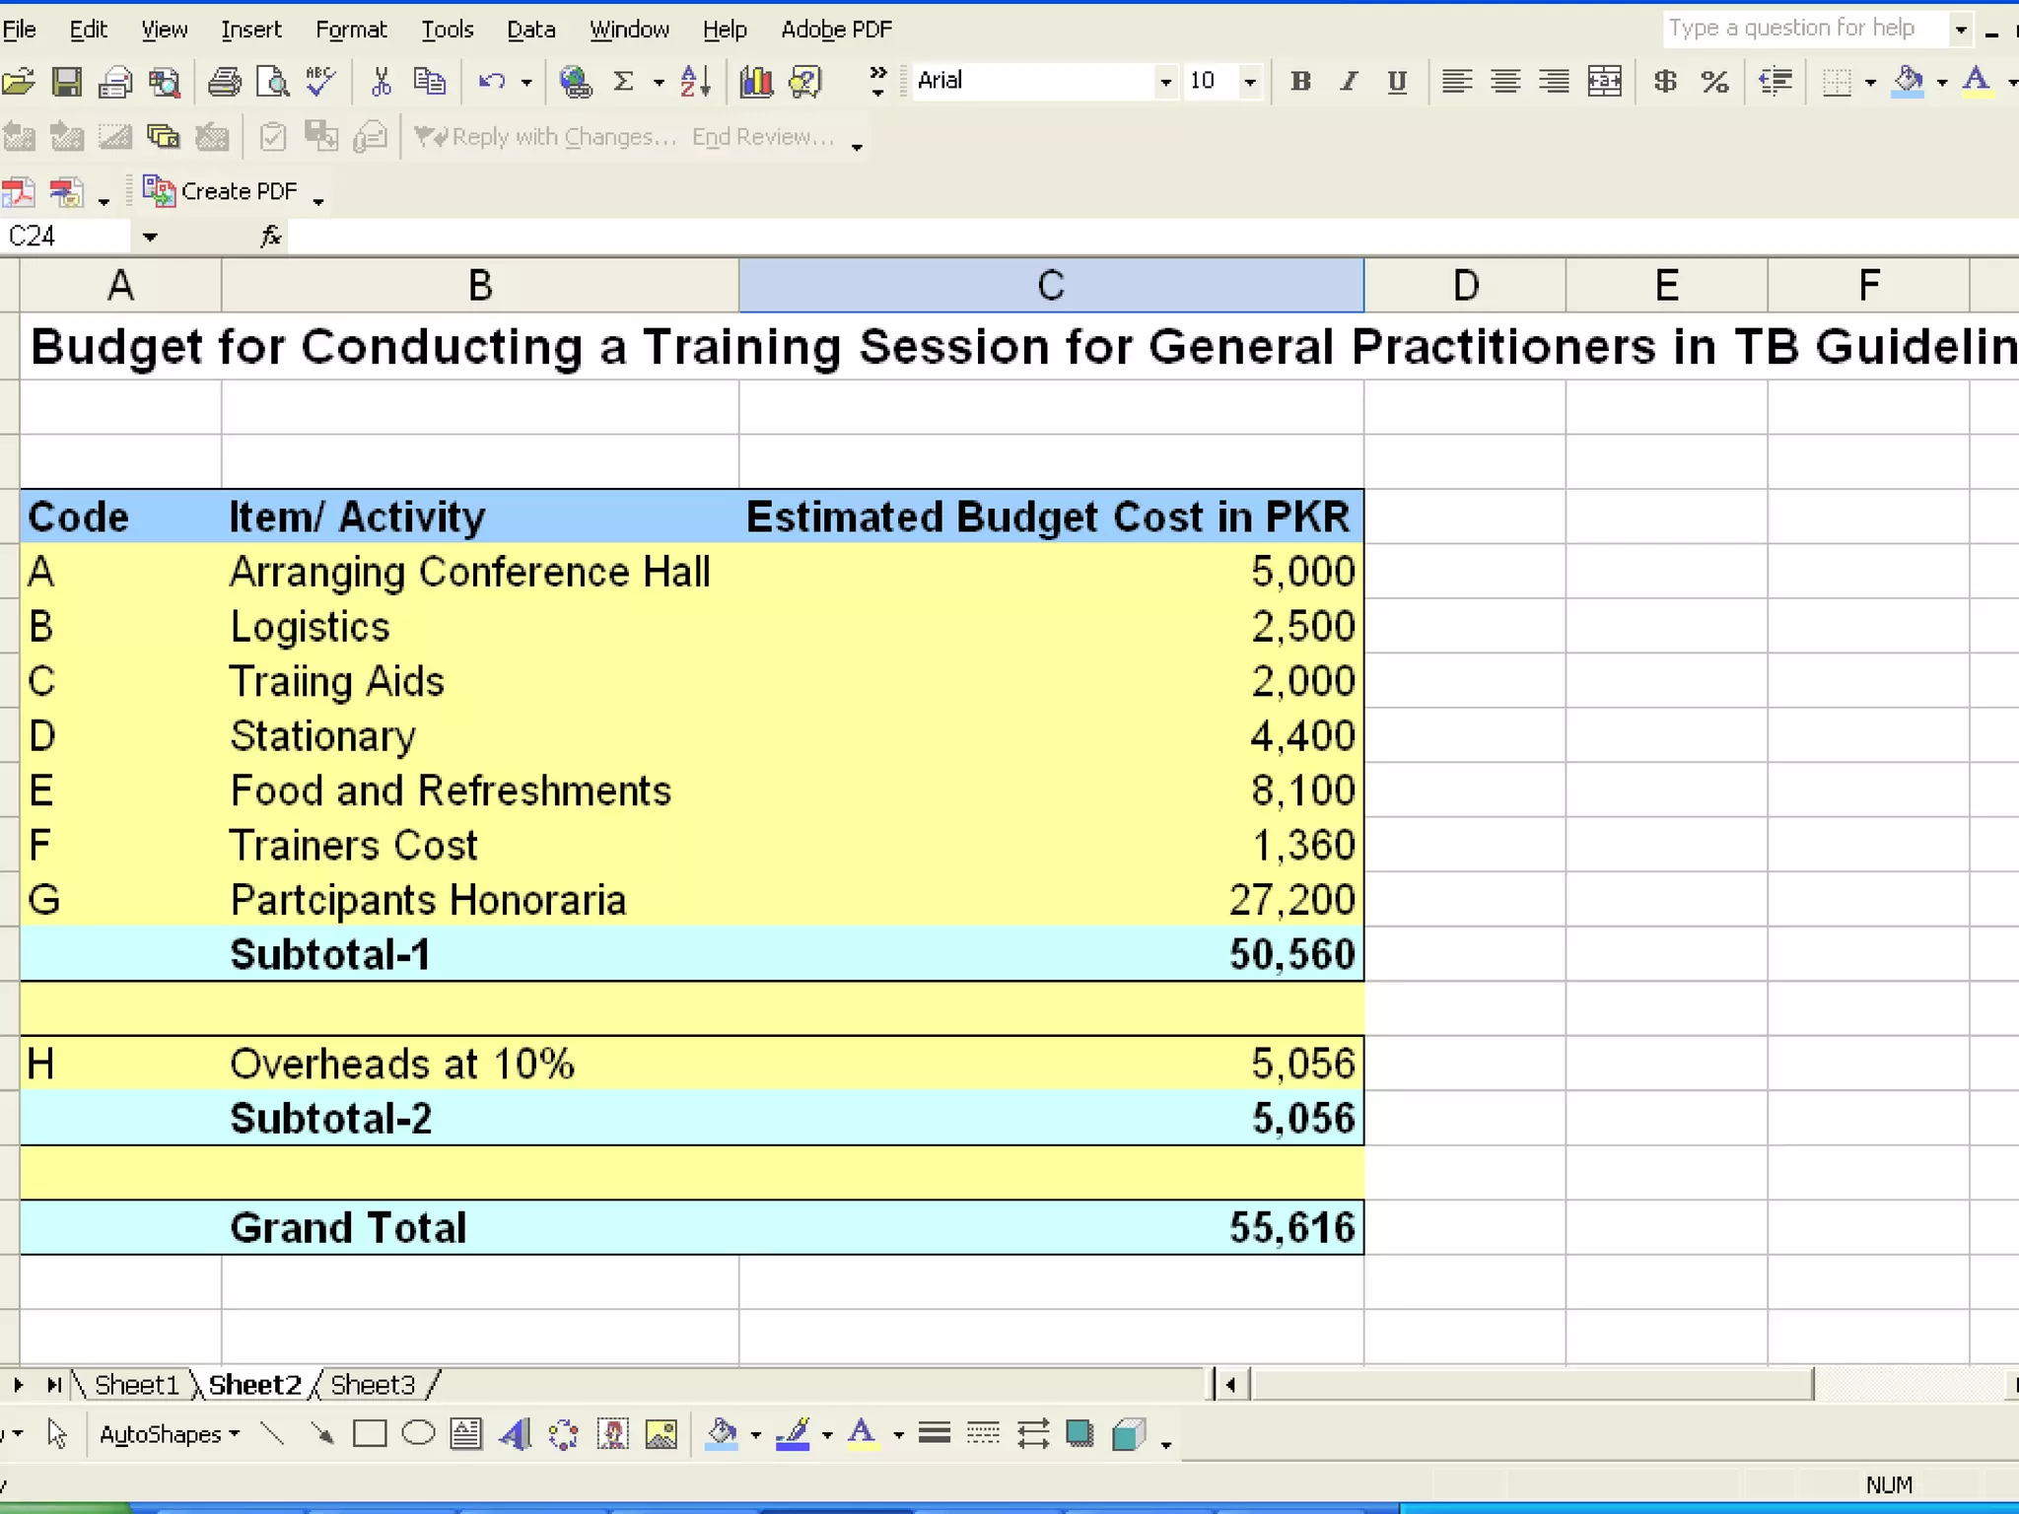Image resolution: width=2019 pixels, height=1514 pixels.
Task: Open the Arial font name dropdown
Action: pos(1165,81)
